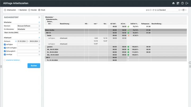Open the calendar icon in top toolbar
Screen dimensions: 191x107
[x=183, y=10]
